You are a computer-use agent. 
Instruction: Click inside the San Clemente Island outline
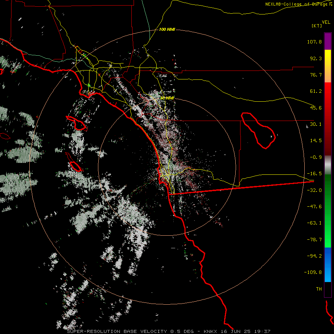(76, 166)
